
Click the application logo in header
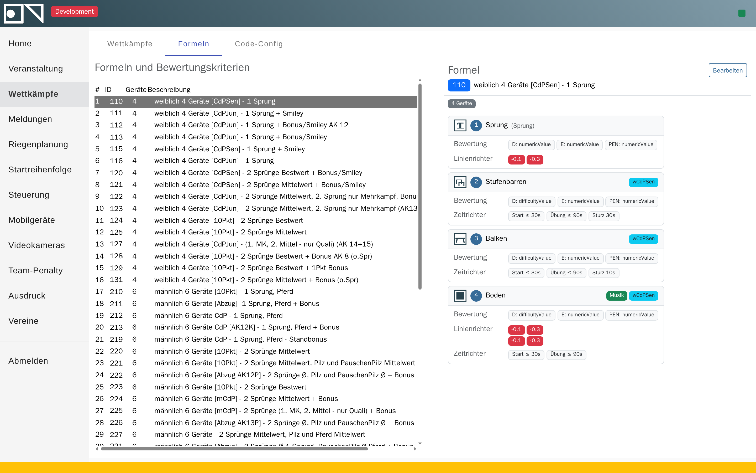pyautogui.click(x=23, y=13)
